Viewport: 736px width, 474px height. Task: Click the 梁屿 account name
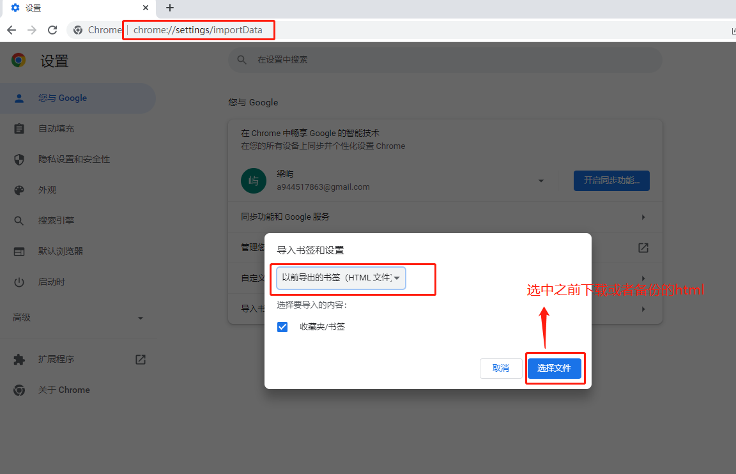[286, 174]
